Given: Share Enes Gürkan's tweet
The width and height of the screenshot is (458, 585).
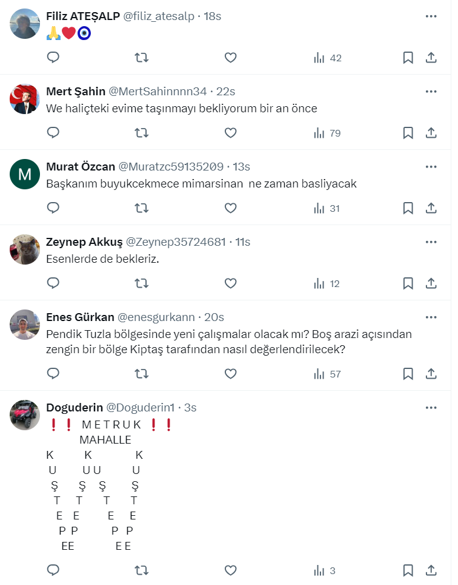Looking at the screenshot, I should (x=431, y=374).
